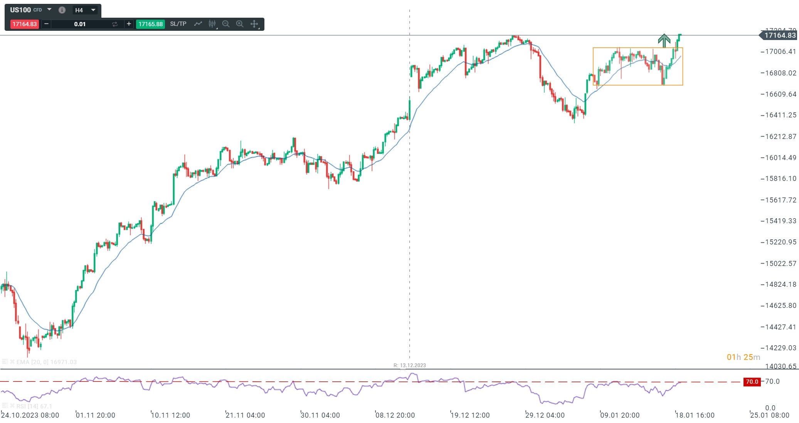
Task: Open the EMA indicator settings menu
Action: 5,361
